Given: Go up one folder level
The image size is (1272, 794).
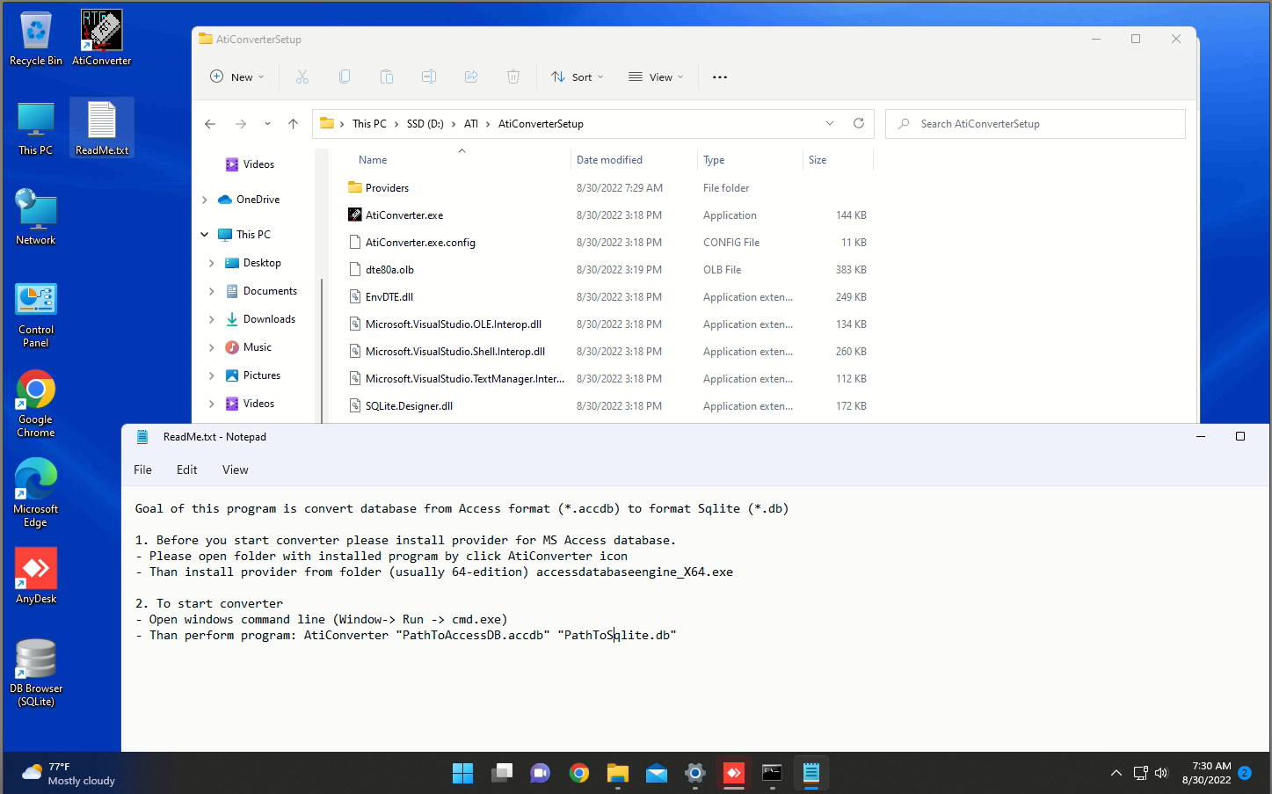Looking at the screenshot, I should tap(294, 124).
